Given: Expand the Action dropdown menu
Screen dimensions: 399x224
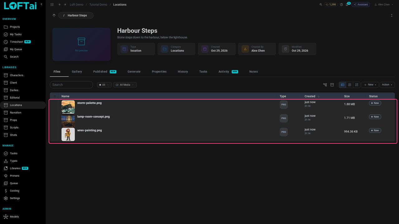Looking at the screenshot, I should pyautogui.click(x=387, y=85).
